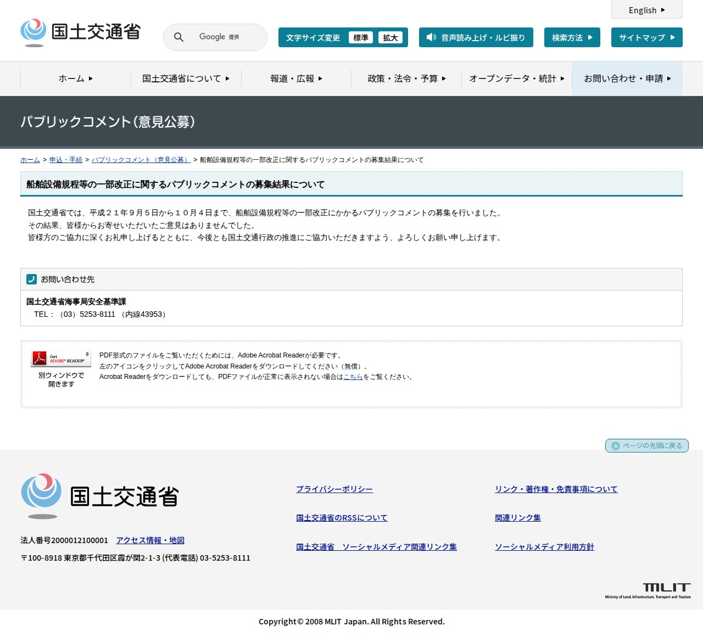Click the MLIT logo in the header
Screen dimensions: 703x637
[80, 32]
